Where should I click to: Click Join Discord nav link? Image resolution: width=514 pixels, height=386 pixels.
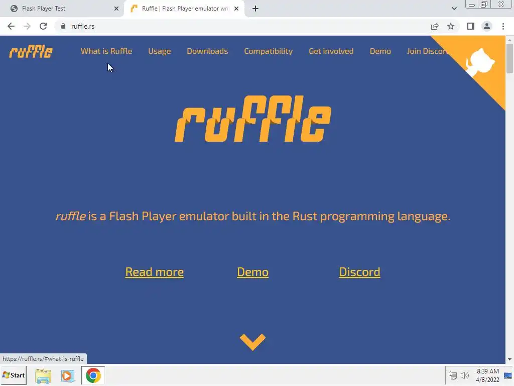tap(427, 51)
